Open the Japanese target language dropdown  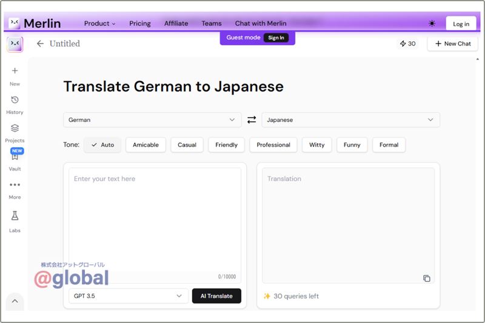coord(351,119)
